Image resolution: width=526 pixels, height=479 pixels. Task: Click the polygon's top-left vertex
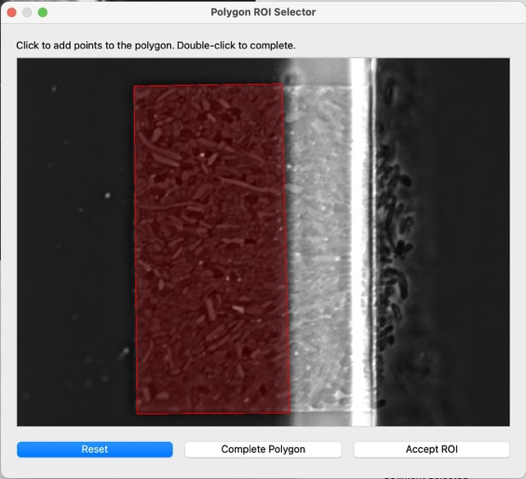pos(134,86)
